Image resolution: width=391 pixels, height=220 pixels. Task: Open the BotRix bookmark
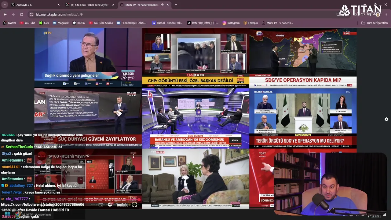point(79,23)
